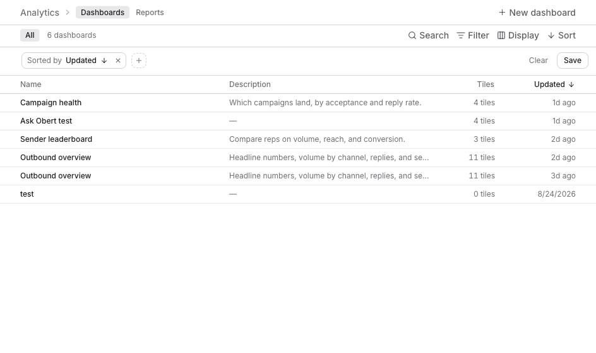Go to Analytics breadcrumb
The image size is (596, 353).
(x=40, y=13)
